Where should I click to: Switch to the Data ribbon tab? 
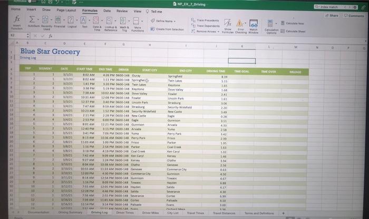coord(107,11)
